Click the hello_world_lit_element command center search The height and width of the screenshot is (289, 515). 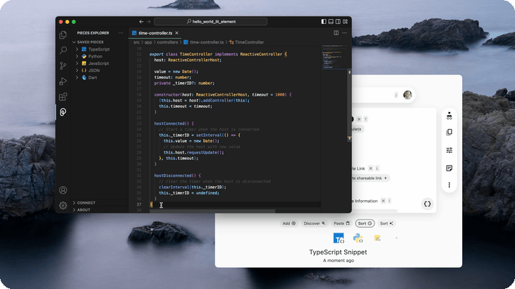[x=210, y=22]
